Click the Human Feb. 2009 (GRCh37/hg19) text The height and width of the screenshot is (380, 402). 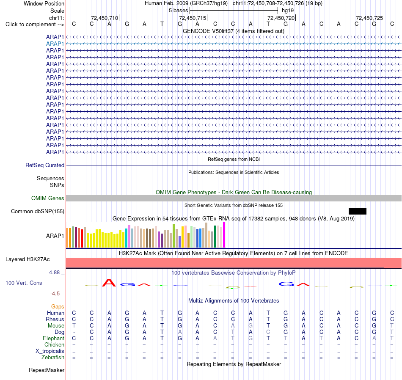click(x=186, y=3)
